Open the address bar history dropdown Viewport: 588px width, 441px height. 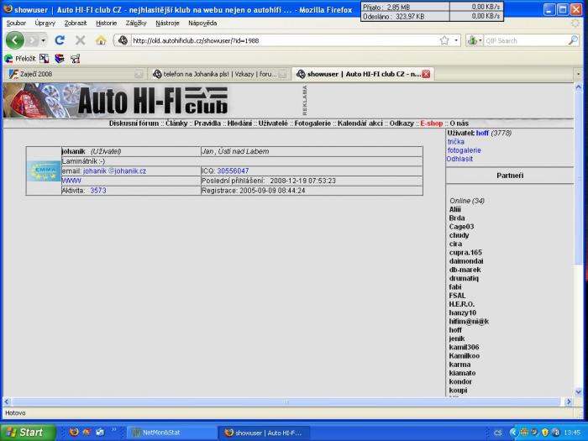coord(456,40)
